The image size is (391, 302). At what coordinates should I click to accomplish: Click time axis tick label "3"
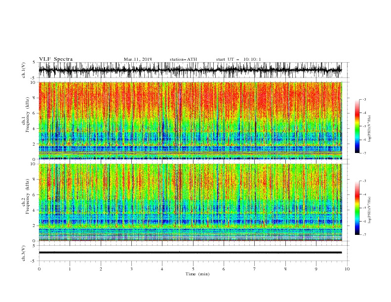131,269
